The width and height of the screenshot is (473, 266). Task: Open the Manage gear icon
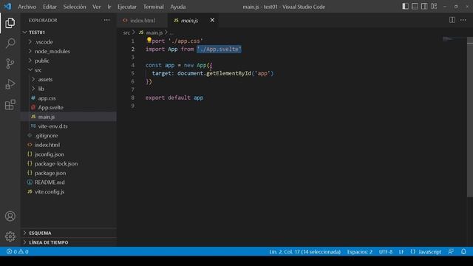click(x=10, y=236)
